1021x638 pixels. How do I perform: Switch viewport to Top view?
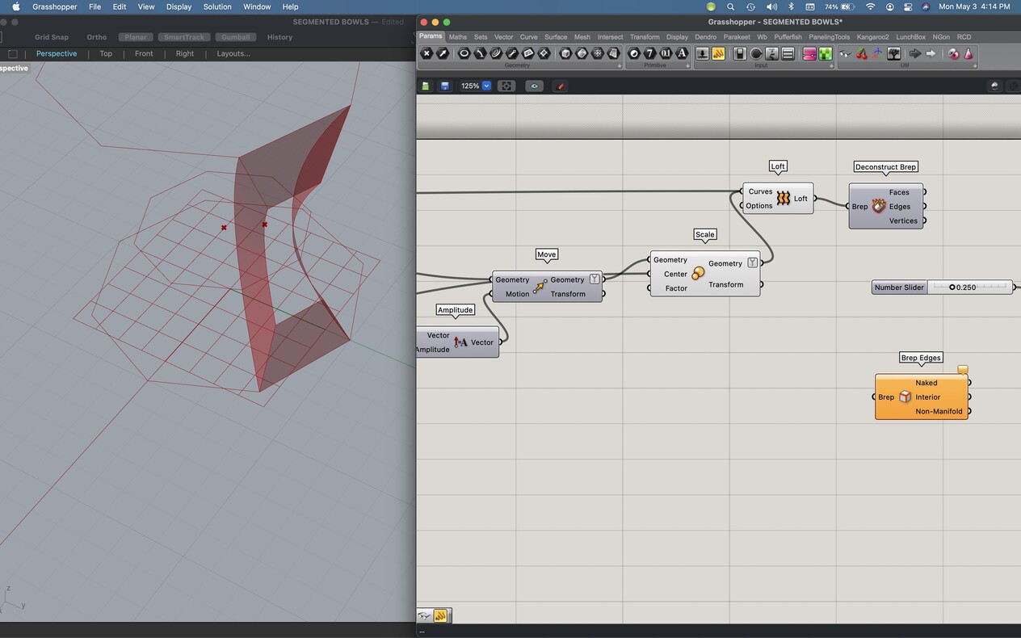[106, 53]
